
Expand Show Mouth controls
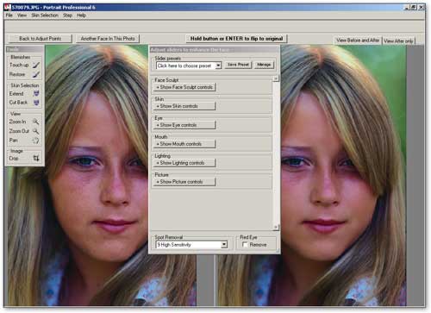click(x=184, y=144)
